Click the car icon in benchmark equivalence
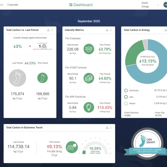This screenshot has width=167, height=167. pos(44,46)
